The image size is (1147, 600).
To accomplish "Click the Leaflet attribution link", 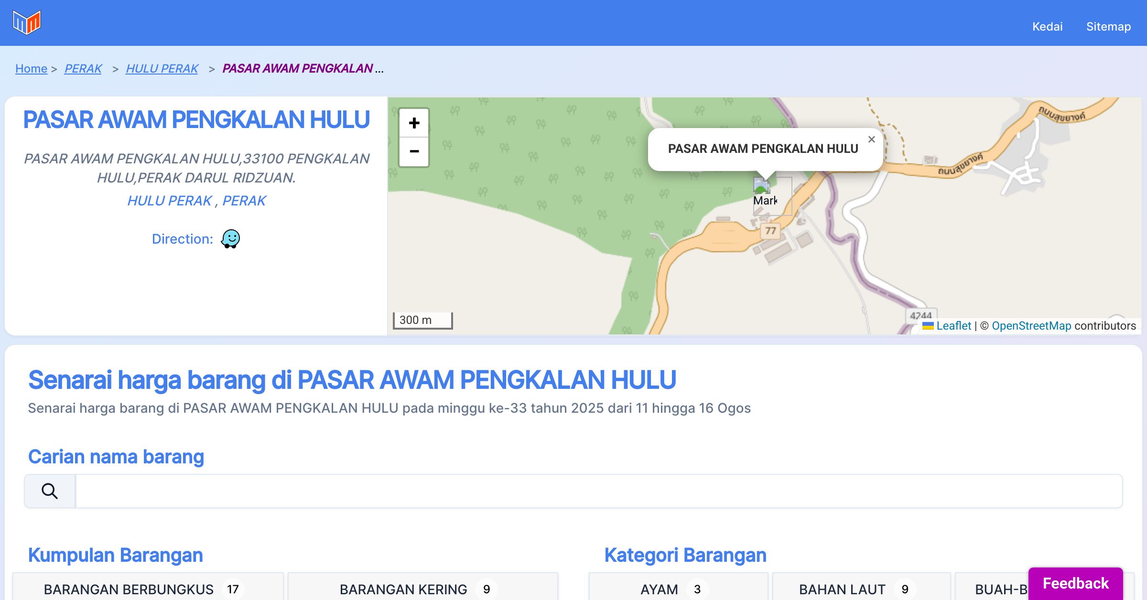I will point(953,326).
